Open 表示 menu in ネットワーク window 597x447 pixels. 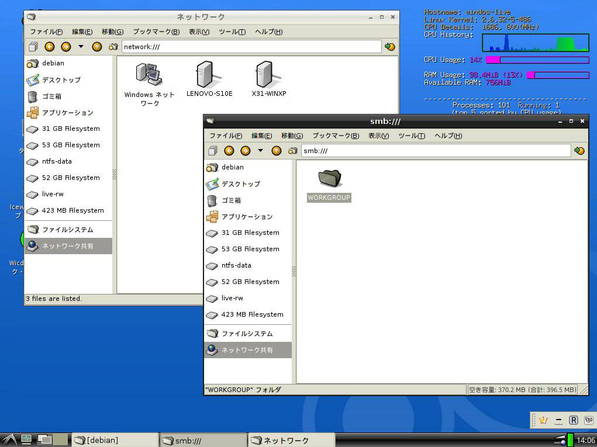point(199,32)
